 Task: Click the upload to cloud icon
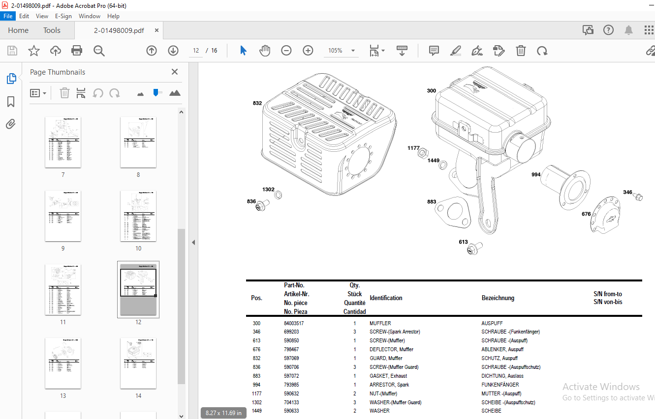tap(55, 51)
